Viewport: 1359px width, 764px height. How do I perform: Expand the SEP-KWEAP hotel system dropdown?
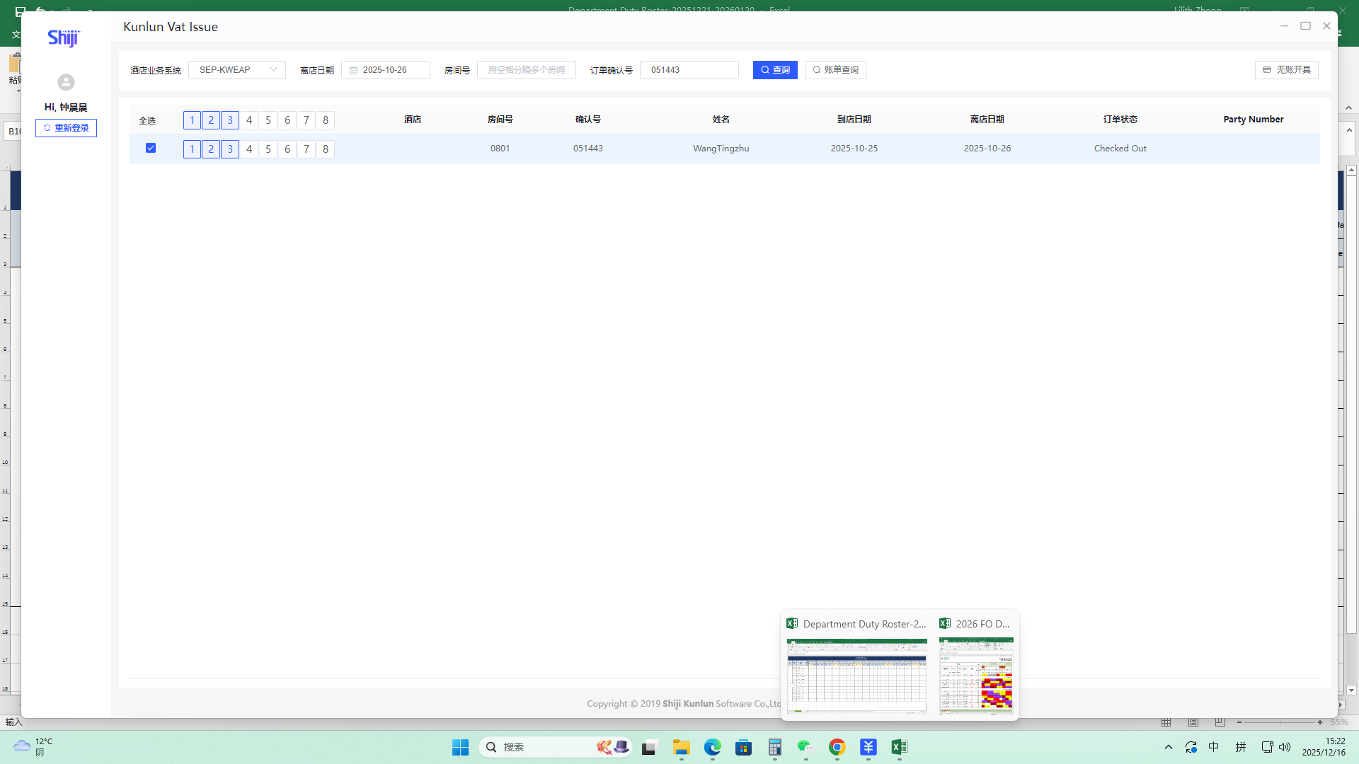237,70
